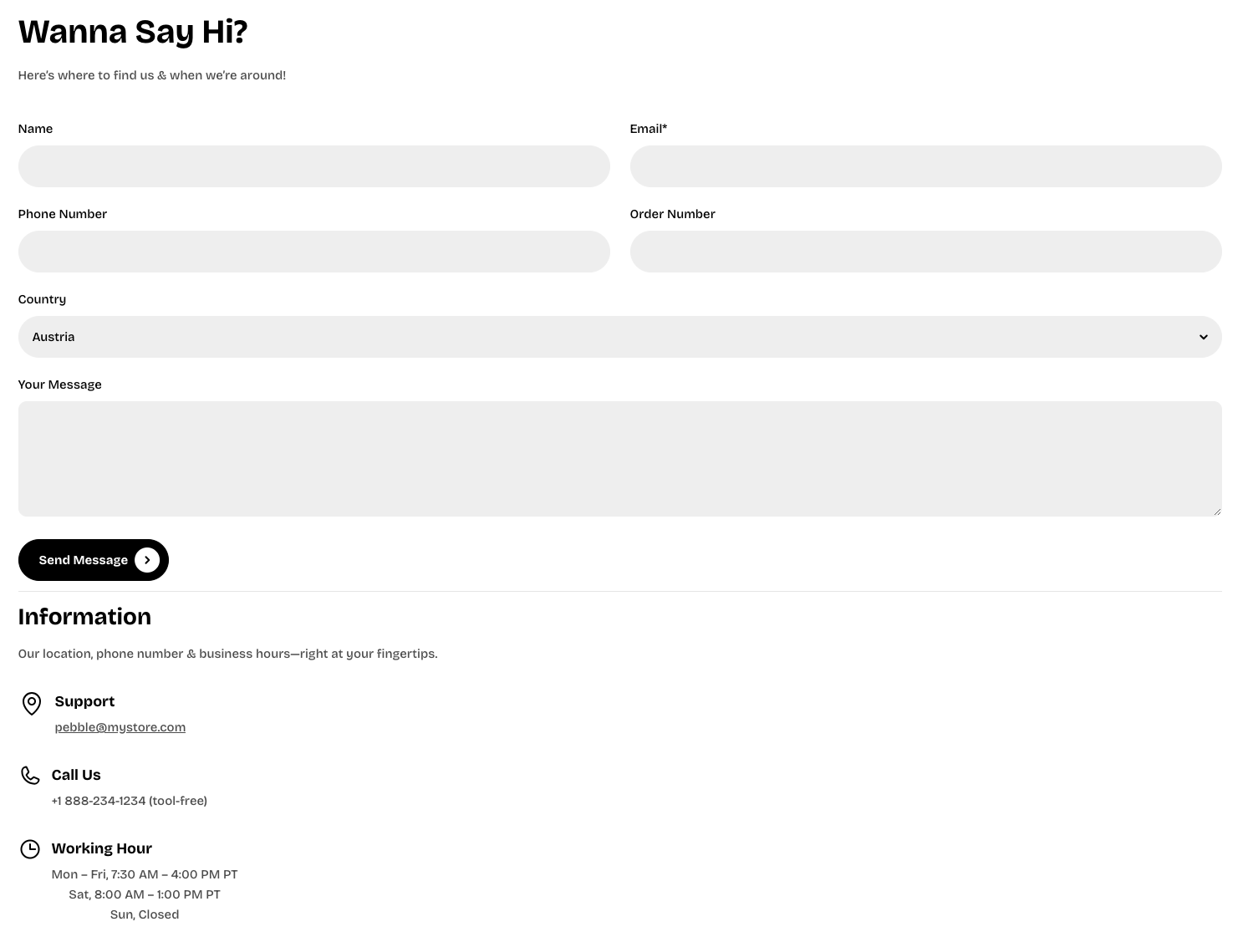1248x937 pixels.
Task: Click the Phone Number field label
Action: (x=63, y=214)
